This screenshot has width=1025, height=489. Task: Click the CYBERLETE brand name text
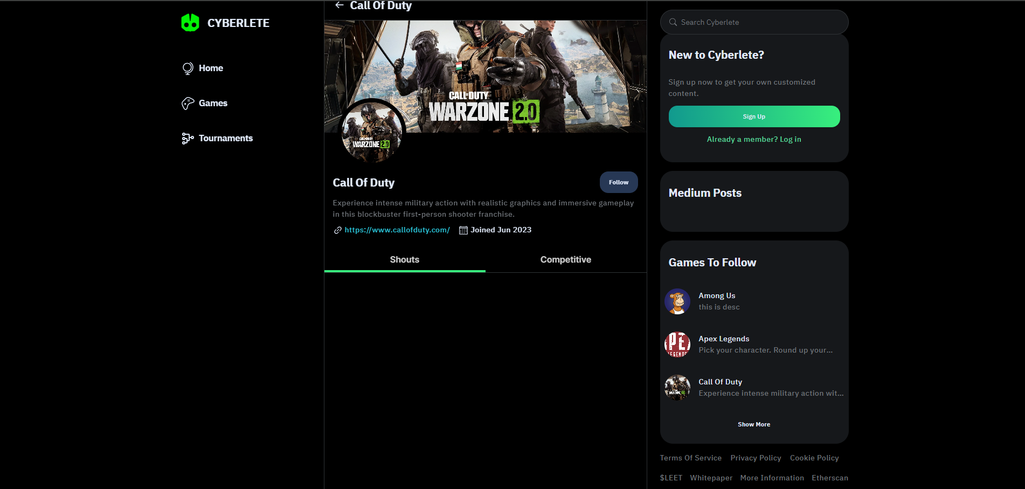click(238, 23)
